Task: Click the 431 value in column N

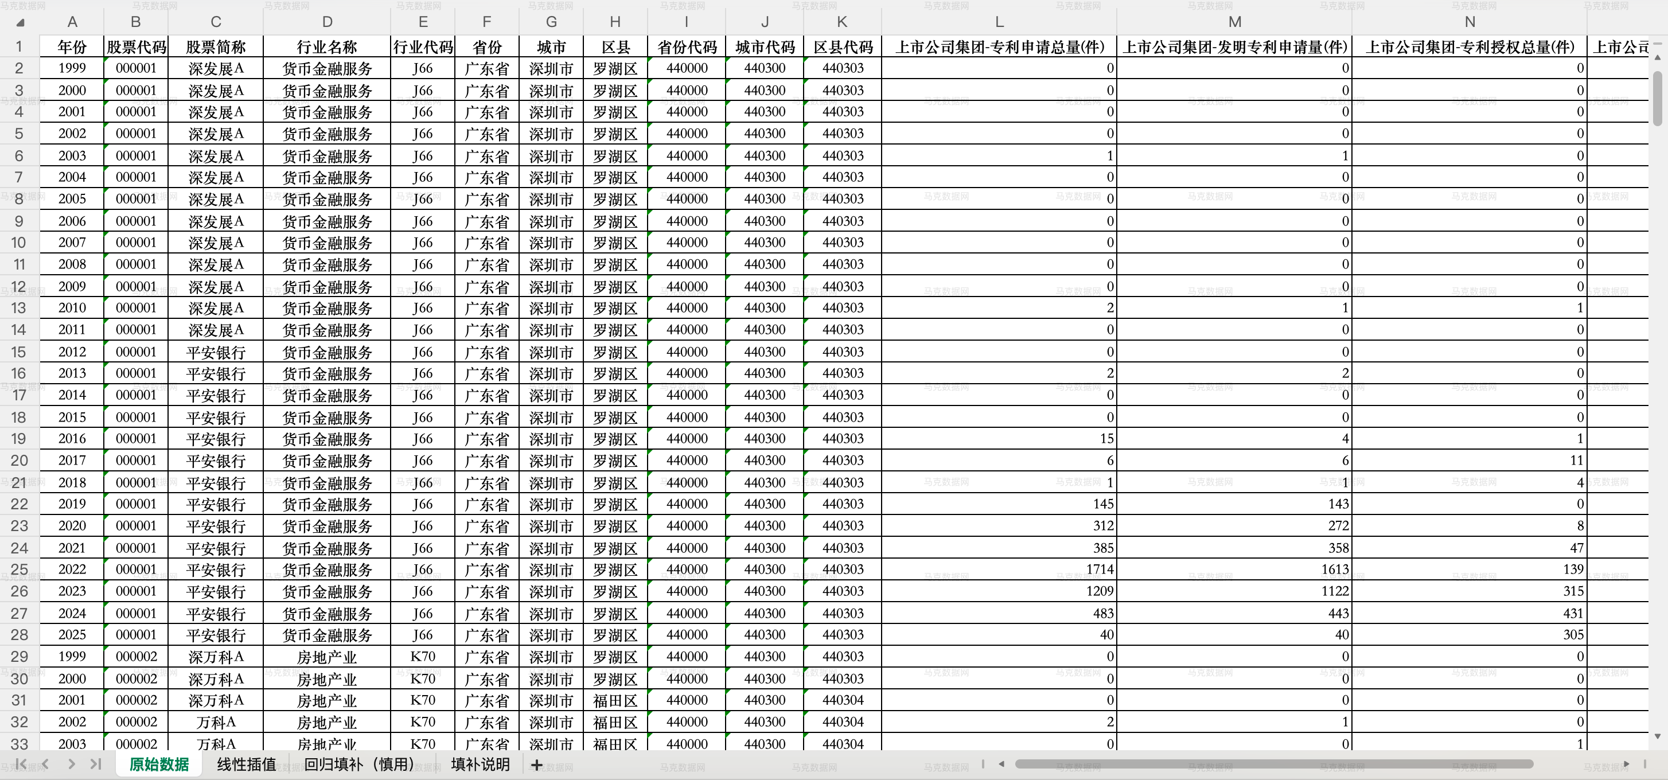Action: [x=1469, y=613]
